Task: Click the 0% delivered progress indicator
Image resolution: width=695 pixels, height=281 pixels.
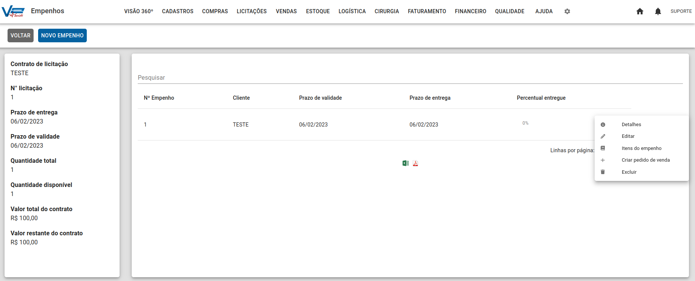Action: point(525,123)
